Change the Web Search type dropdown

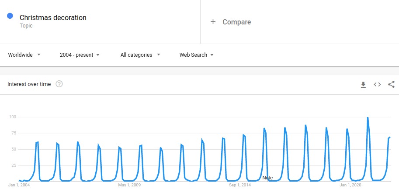196,55
